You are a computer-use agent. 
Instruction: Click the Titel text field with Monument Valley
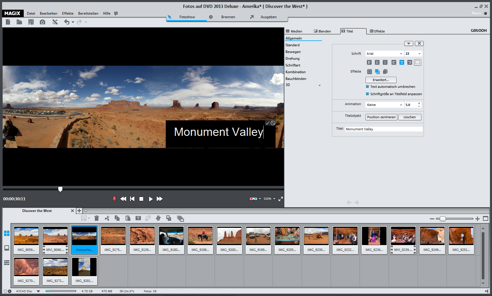[x=384, y=129]
